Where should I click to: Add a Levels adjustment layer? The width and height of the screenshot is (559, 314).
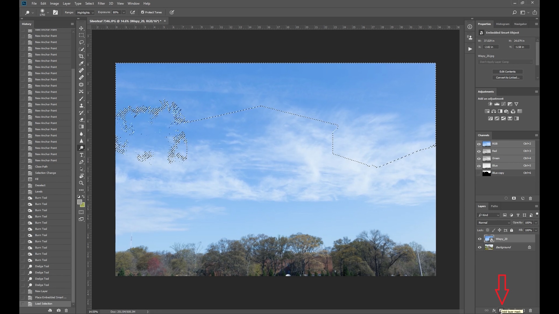tap(497, 104)
